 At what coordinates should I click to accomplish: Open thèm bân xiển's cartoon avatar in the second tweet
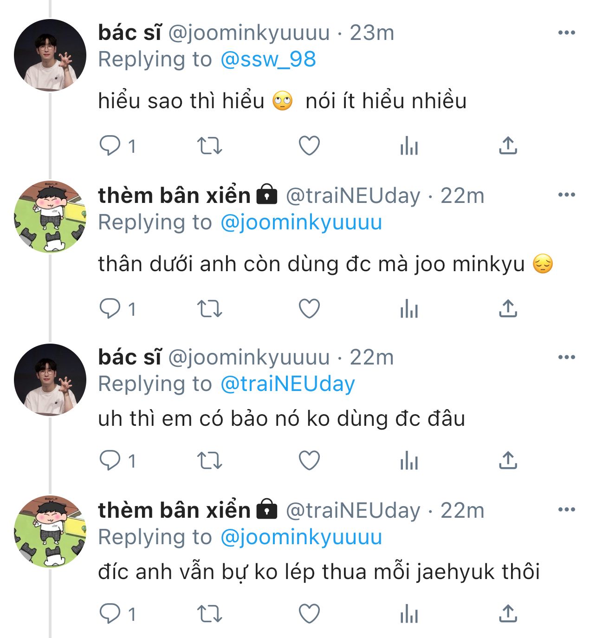click(50, 217)
